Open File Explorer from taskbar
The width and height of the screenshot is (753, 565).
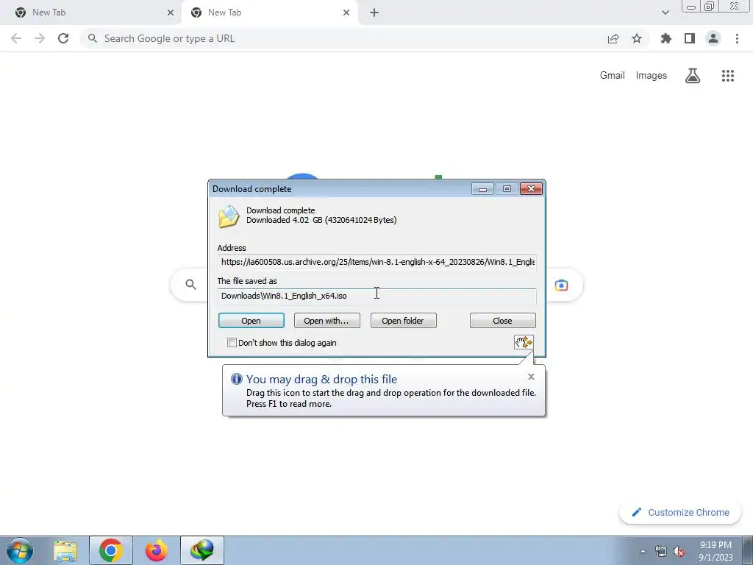coord(65,550)
